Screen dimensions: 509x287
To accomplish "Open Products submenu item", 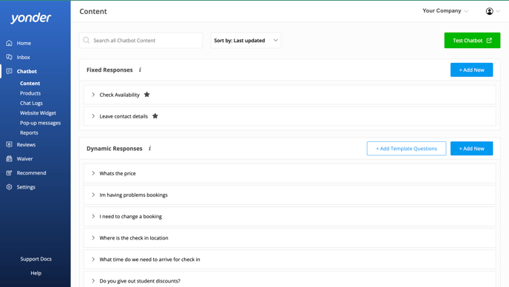I will point(30,93).
